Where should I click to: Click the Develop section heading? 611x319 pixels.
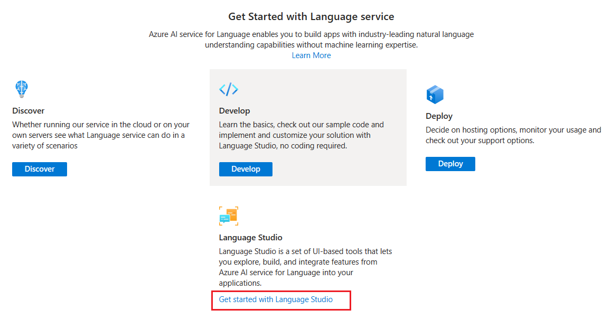(234, 110)
